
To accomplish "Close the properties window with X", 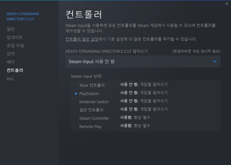I will point(227,4).
